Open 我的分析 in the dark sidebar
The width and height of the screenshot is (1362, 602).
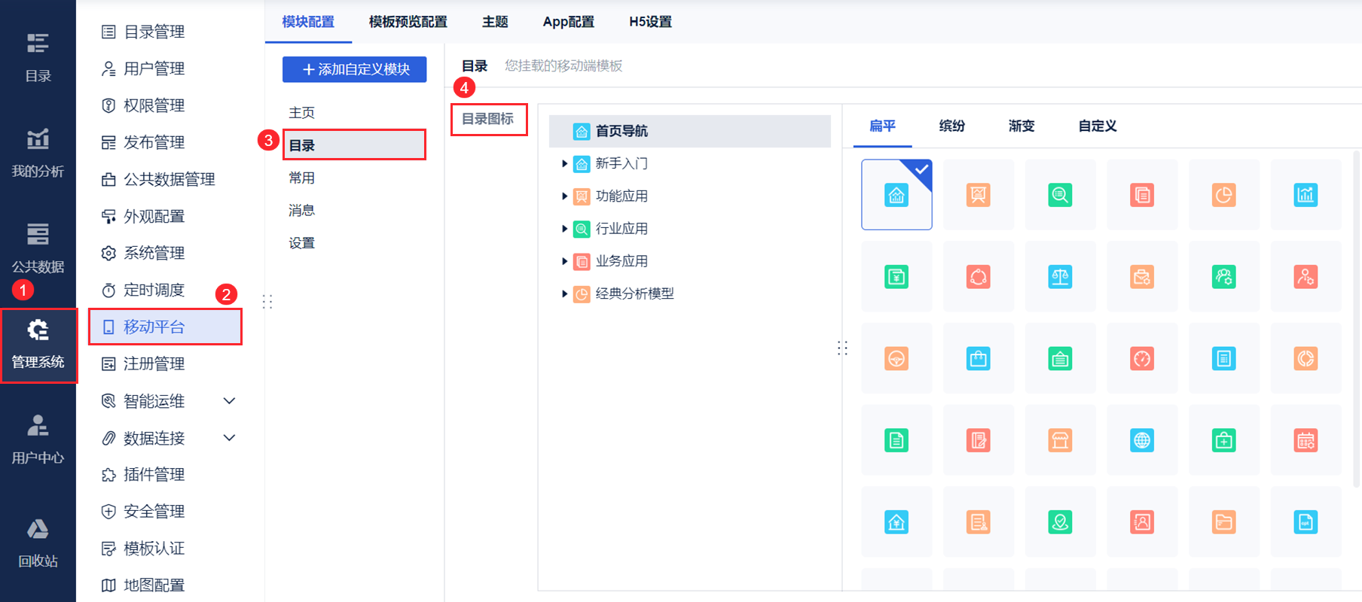click(x=38, y=153)
